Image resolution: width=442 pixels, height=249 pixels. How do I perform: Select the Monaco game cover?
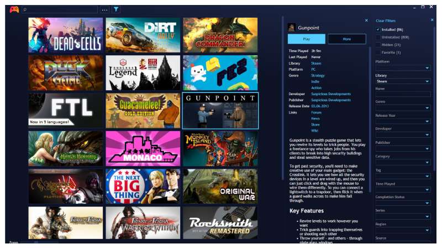click(x=143, y=148)
